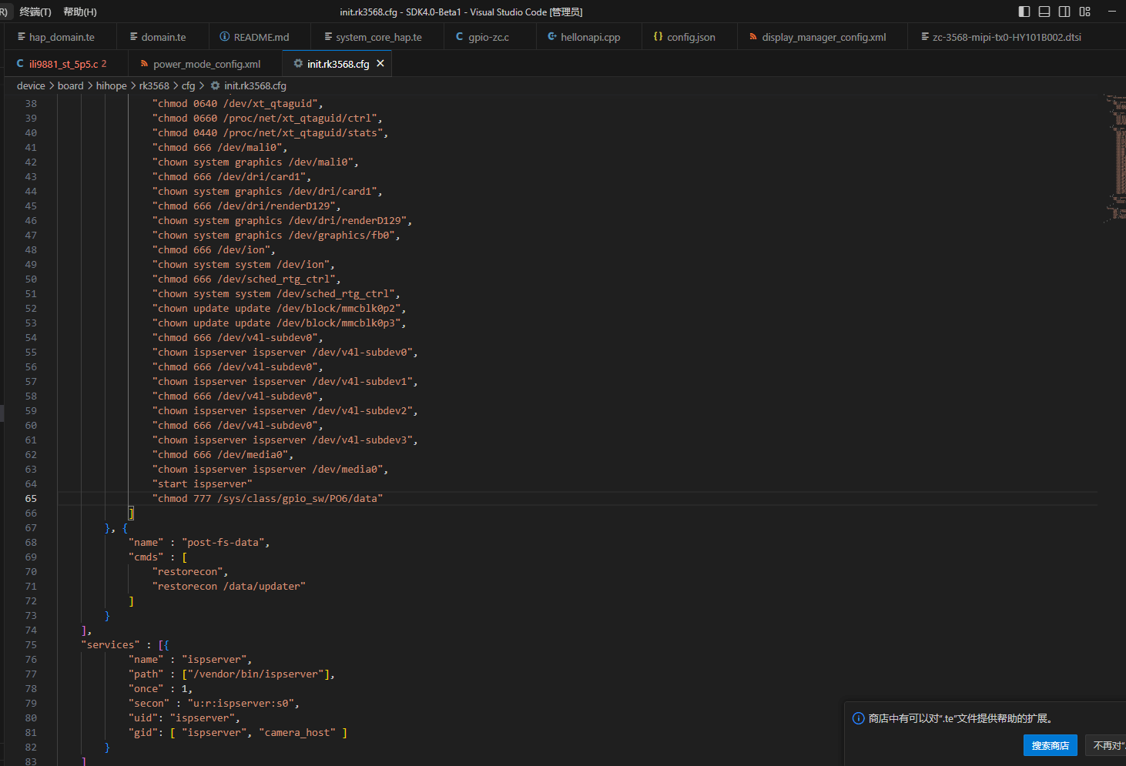Image resolution: width=1126 pixels, height=766 pixels.
Task: Click the README.md info icon
Action: click(224, 36)
